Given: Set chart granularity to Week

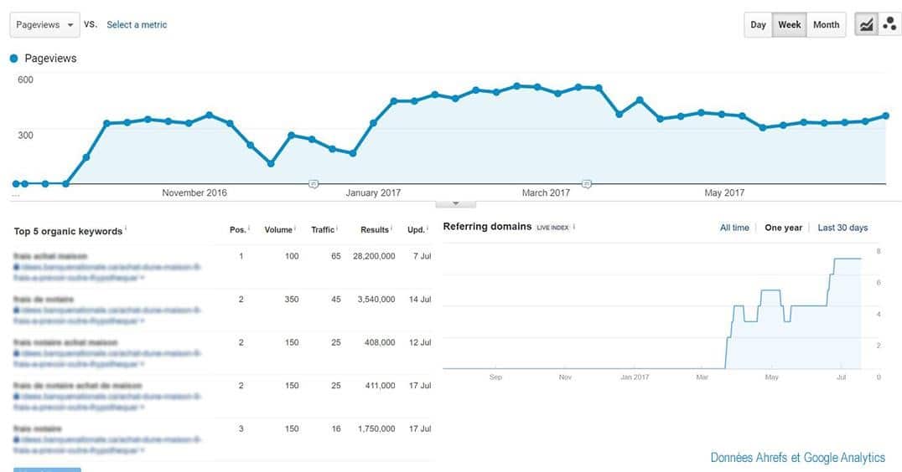Looking at the screenshot, I should [789, 25].
